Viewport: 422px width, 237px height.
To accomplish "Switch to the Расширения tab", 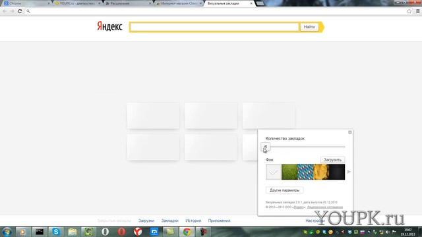I will [127, 3].
